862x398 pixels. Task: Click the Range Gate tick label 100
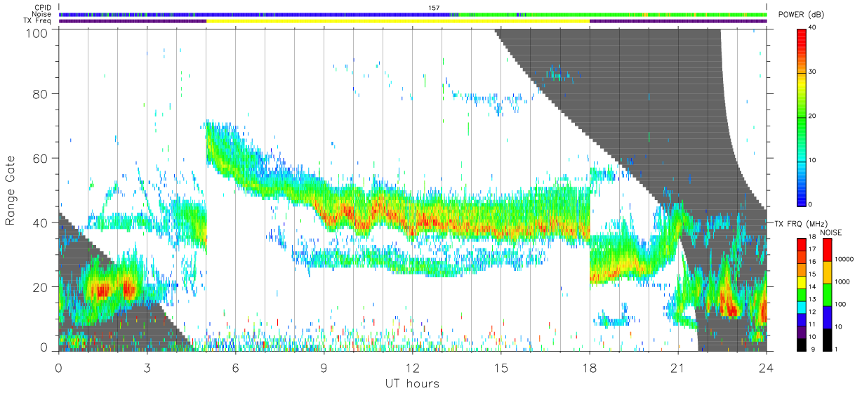click(x=38, y=32)
